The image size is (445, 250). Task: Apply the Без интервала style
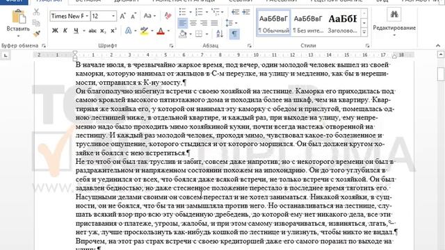pyautogui.click(x=308, y=23)
